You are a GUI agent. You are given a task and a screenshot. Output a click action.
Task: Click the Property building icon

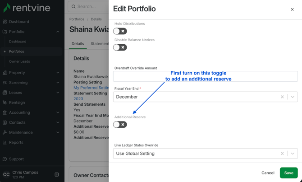tap(5, 73)
